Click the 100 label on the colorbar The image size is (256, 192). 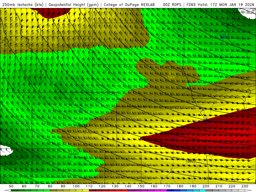tap(76, 186)
